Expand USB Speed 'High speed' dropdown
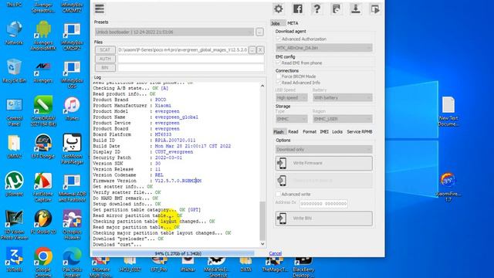This screenshot has height=278, width=494. click(292, 98)
